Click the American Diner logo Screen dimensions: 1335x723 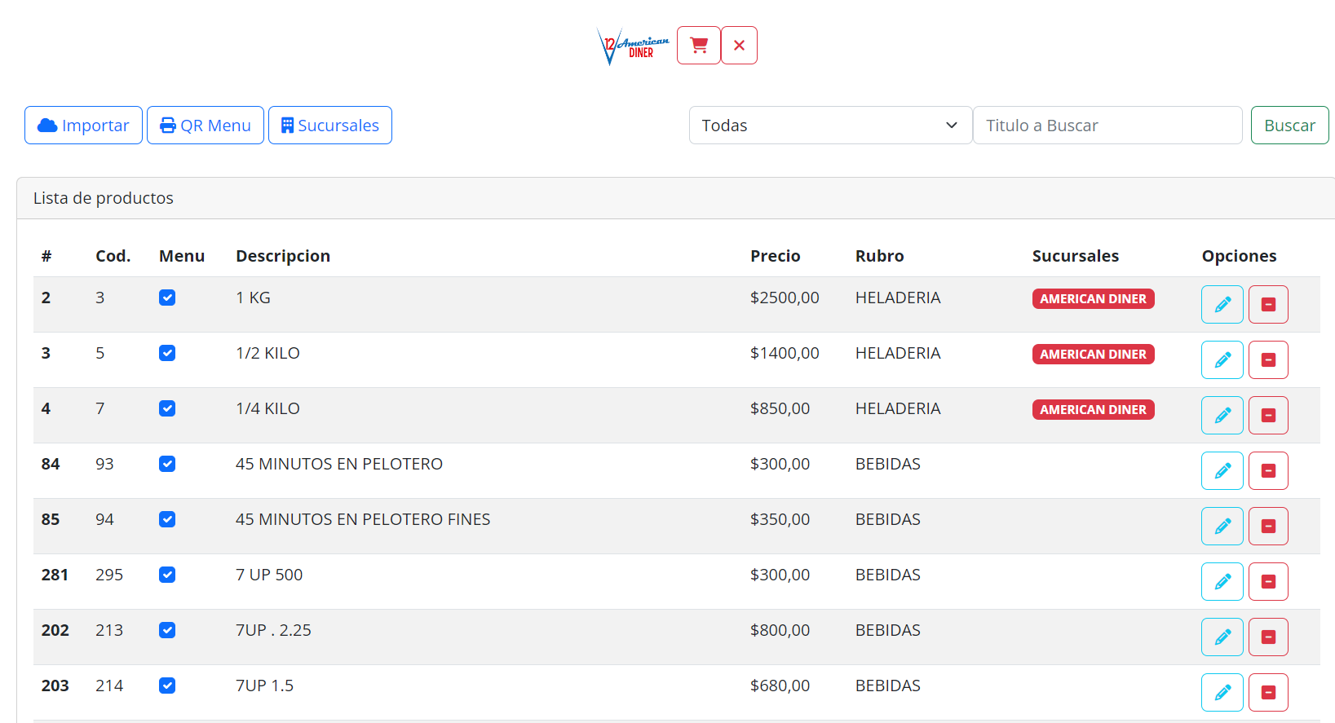pyautogui.click(x=633, y=46)
